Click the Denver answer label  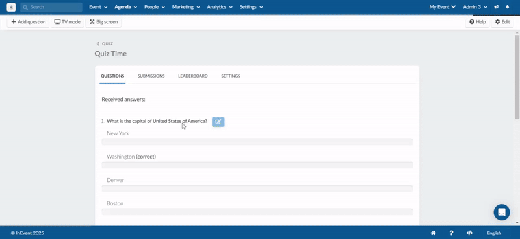pos(116,180)
